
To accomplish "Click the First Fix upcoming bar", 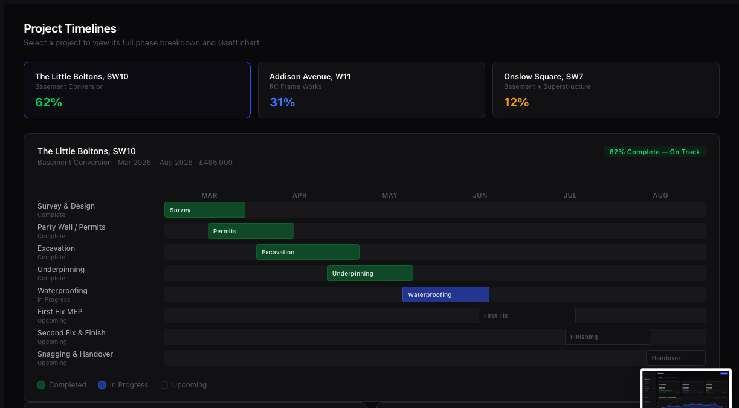I will click(527, 316).
